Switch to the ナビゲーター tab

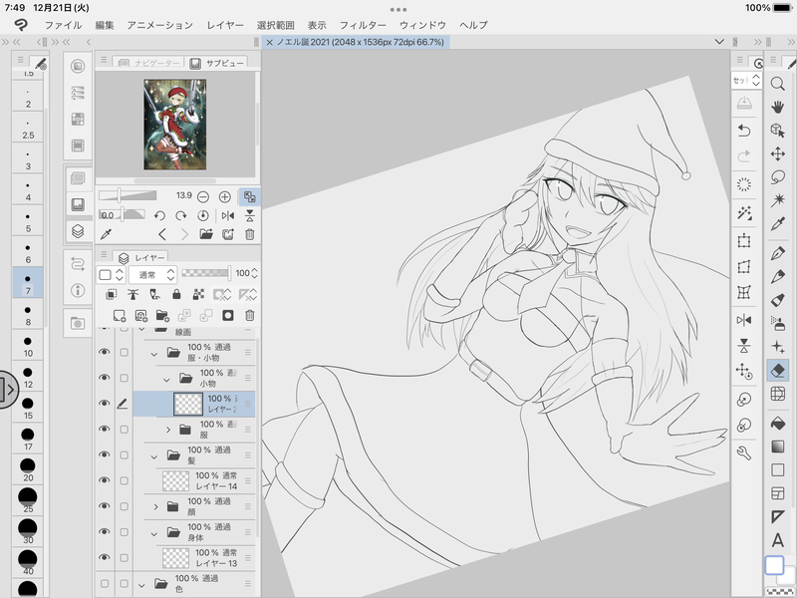(148, 63)
